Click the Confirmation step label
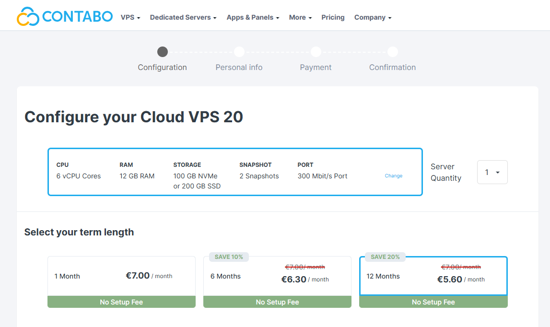This screenshot has width=550, height=327. point(393,67)
